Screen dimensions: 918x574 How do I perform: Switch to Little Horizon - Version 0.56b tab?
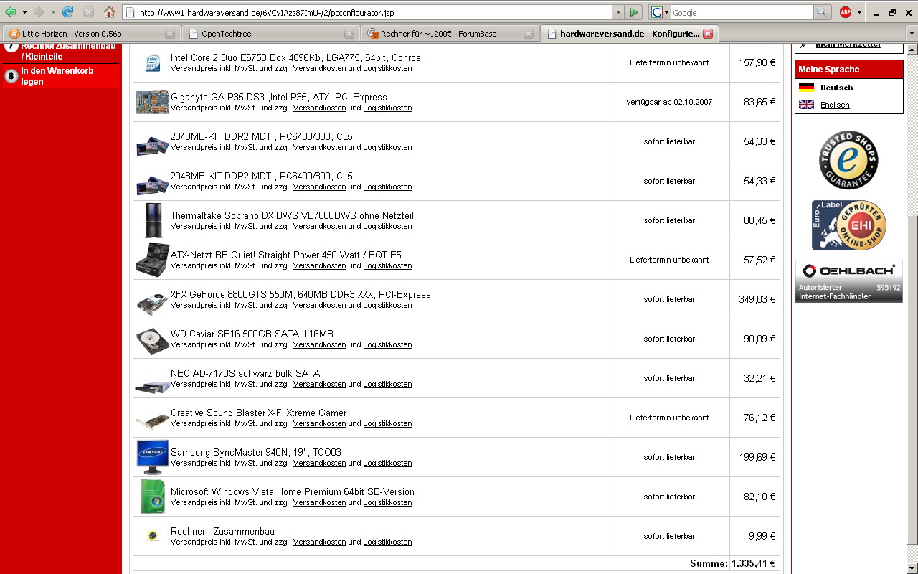(x=91, y=33)
